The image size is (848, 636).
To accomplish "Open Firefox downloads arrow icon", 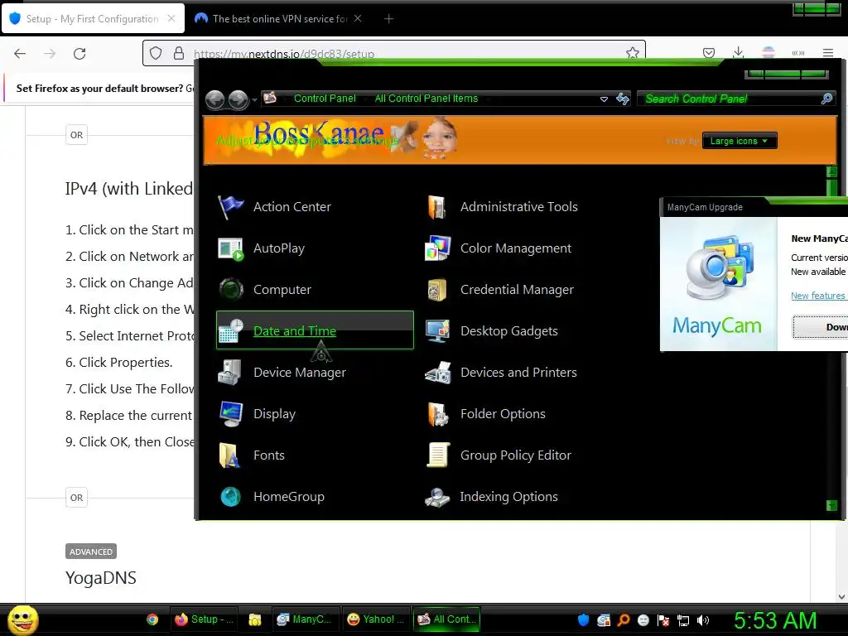I will 738,52.
